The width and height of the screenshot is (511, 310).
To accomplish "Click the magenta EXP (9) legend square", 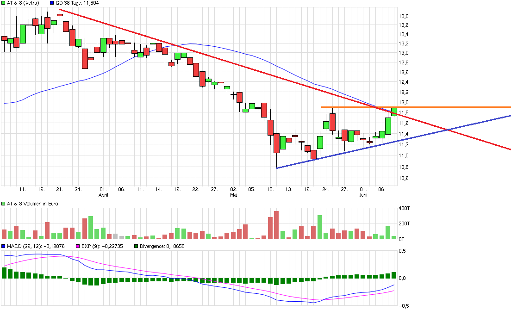I will point(77,246).
